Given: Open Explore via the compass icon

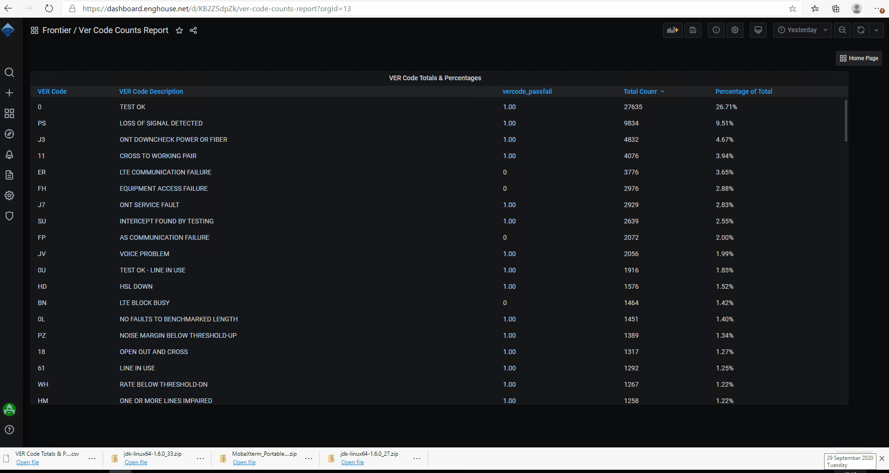Looking at the screenshot, I should click(9, 134).
